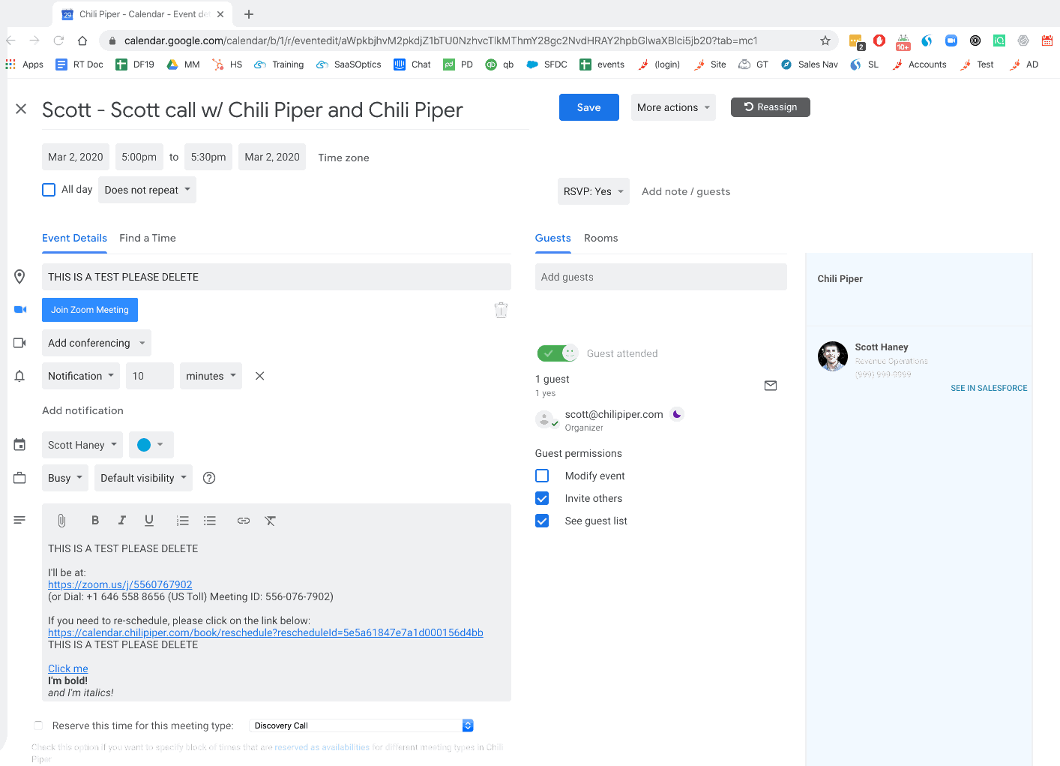Viewport: 1060px width, 766px height.
Task: Follow the Click me link
Action: [68, 668]
